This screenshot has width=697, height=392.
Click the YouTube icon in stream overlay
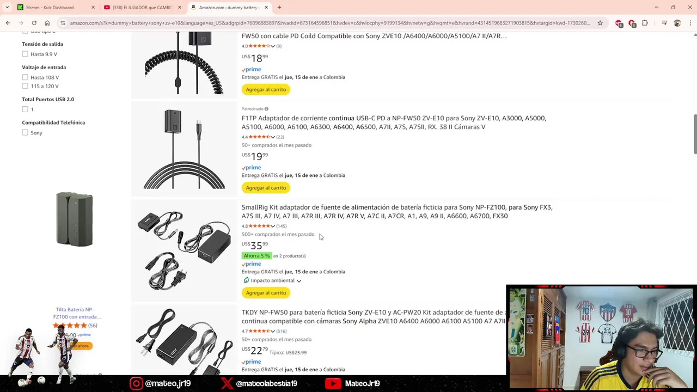tap(333, 383)
